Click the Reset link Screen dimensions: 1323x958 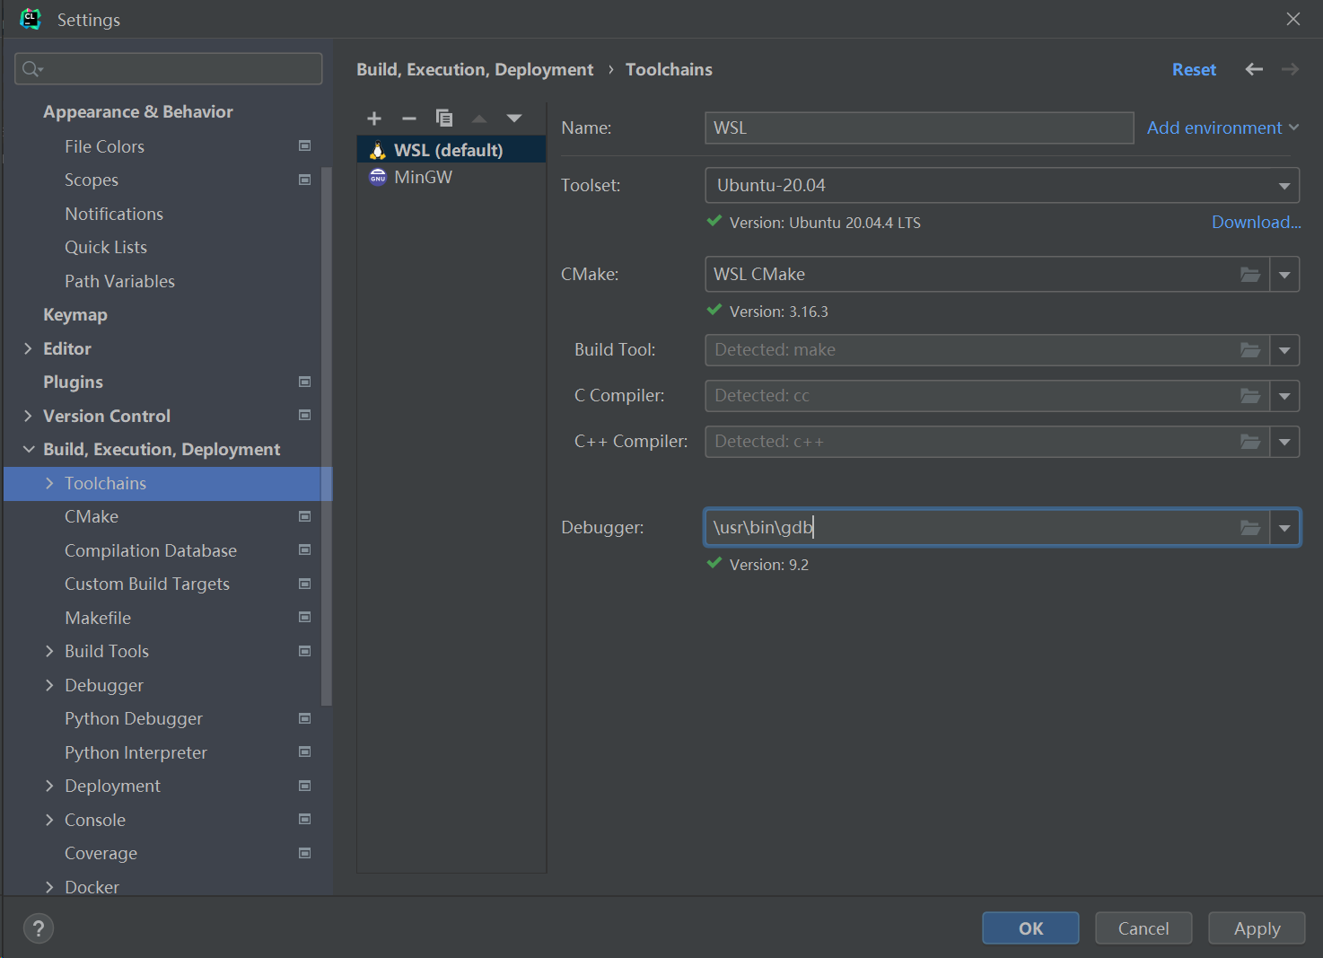[1194, 69]
